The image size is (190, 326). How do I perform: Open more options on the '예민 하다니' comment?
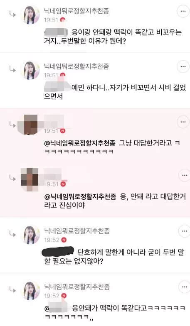(183, 66)
